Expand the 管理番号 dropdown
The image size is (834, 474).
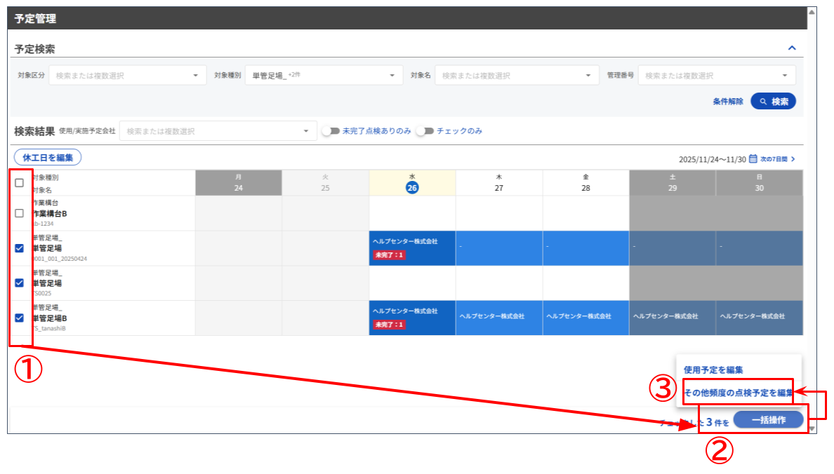coord(716,75)
